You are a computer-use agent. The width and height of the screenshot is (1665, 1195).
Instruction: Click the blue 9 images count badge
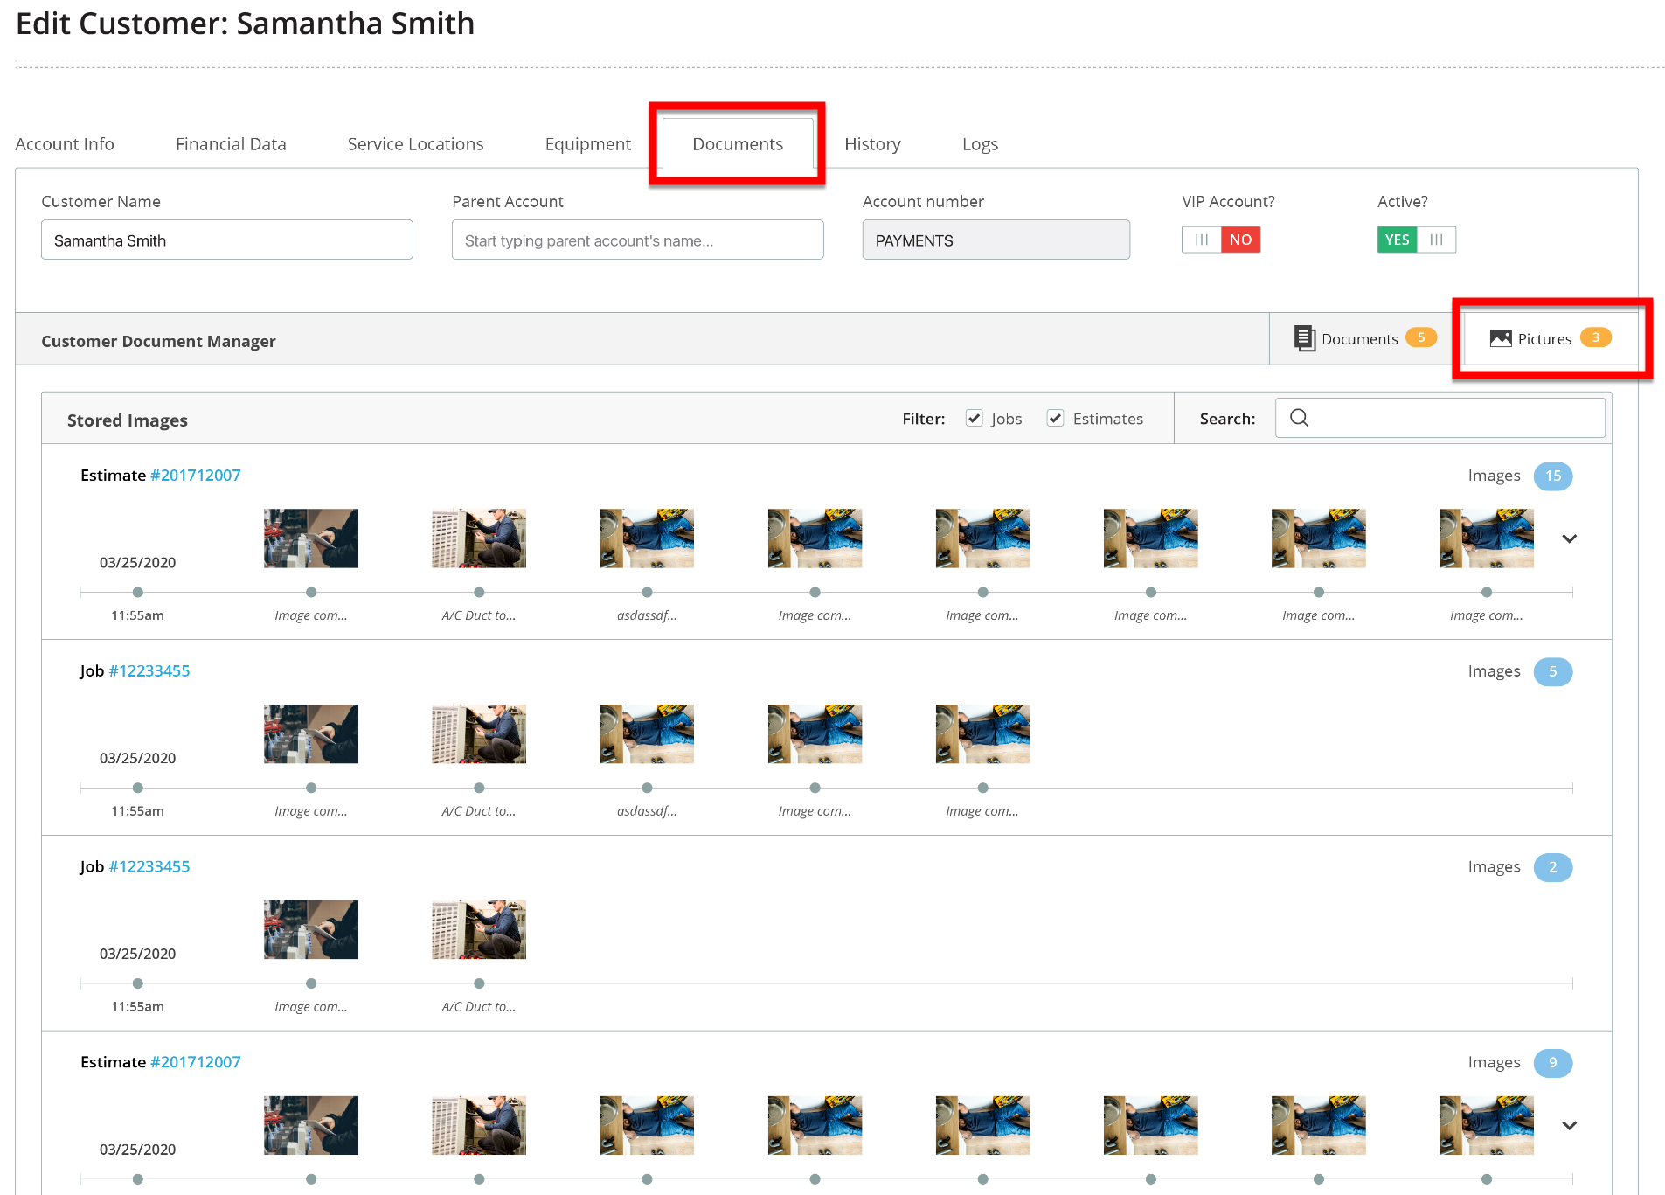[x=1552, y=1063]
